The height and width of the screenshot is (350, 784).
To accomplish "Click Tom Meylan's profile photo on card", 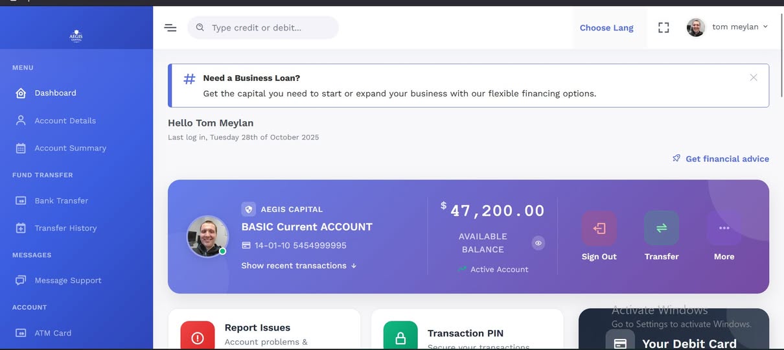I will point(207,237).
